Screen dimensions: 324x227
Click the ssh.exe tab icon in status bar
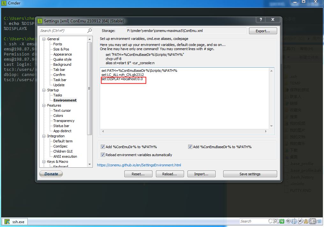(7, 222)
